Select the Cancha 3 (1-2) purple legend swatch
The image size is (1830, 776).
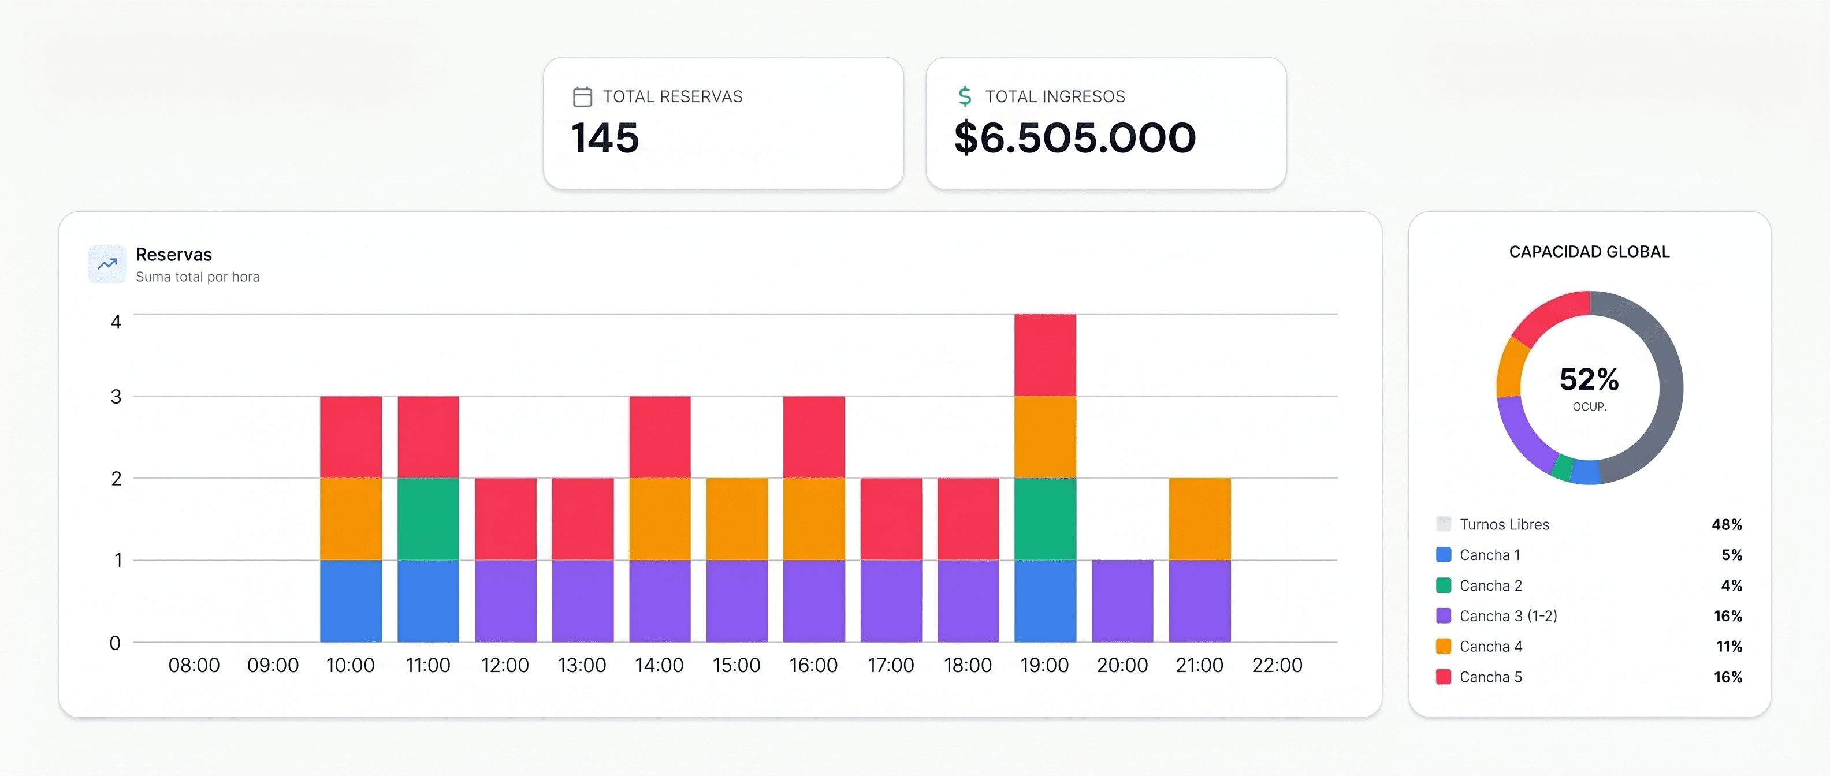1444,615
